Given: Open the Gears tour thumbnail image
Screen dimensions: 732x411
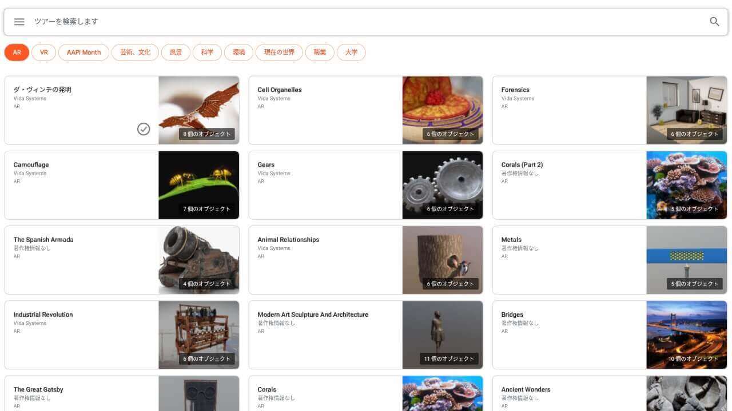Looking at the screenshot, I should tap(442, 184).
